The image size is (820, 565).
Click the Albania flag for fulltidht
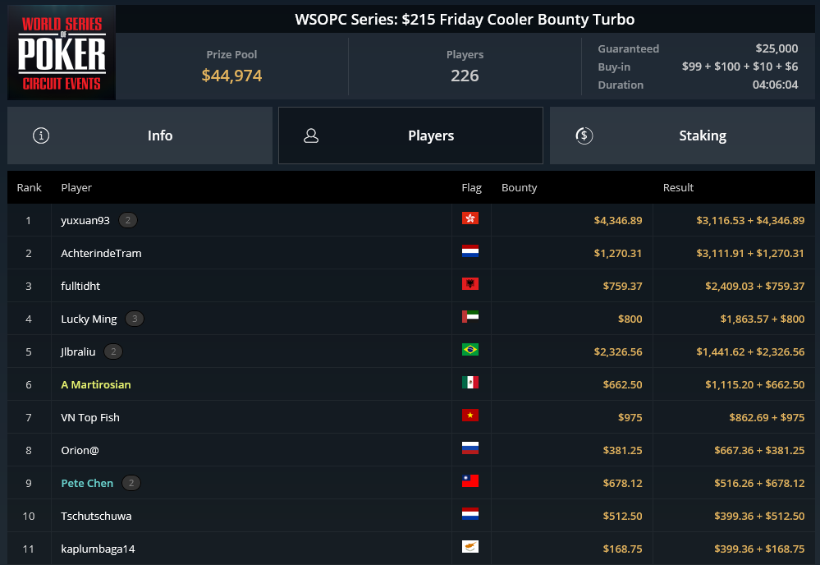[x=470, y=284]
